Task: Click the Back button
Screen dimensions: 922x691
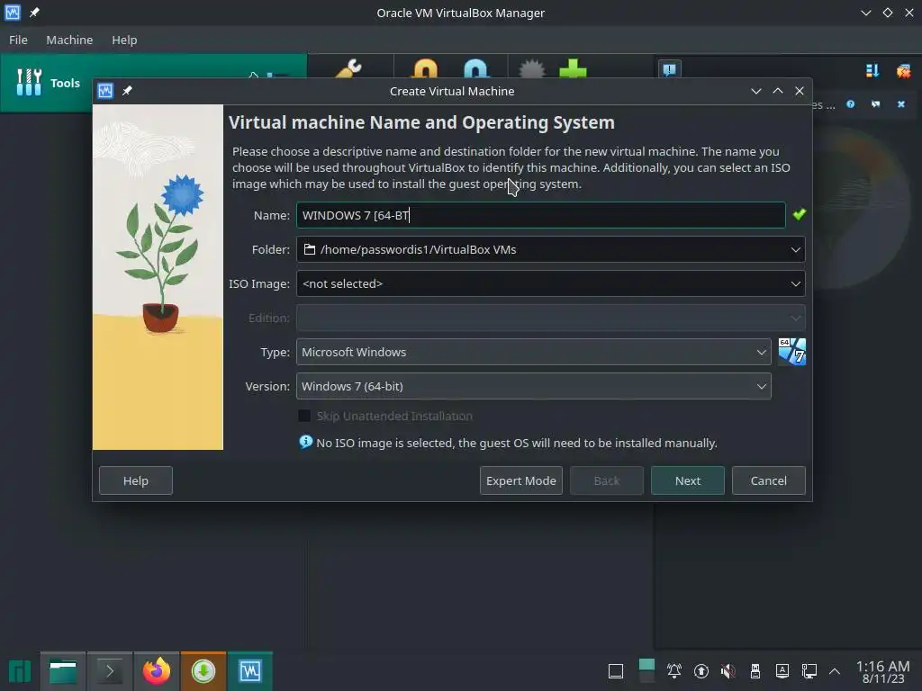Action: coord(606,480)
